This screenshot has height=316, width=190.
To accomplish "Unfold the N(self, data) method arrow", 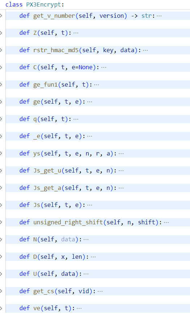I will coord(1,240).
